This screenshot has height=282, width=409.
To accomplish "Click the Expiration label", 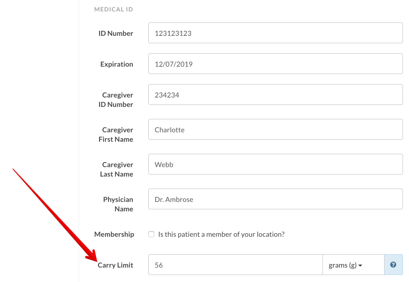I will point(116,64).
